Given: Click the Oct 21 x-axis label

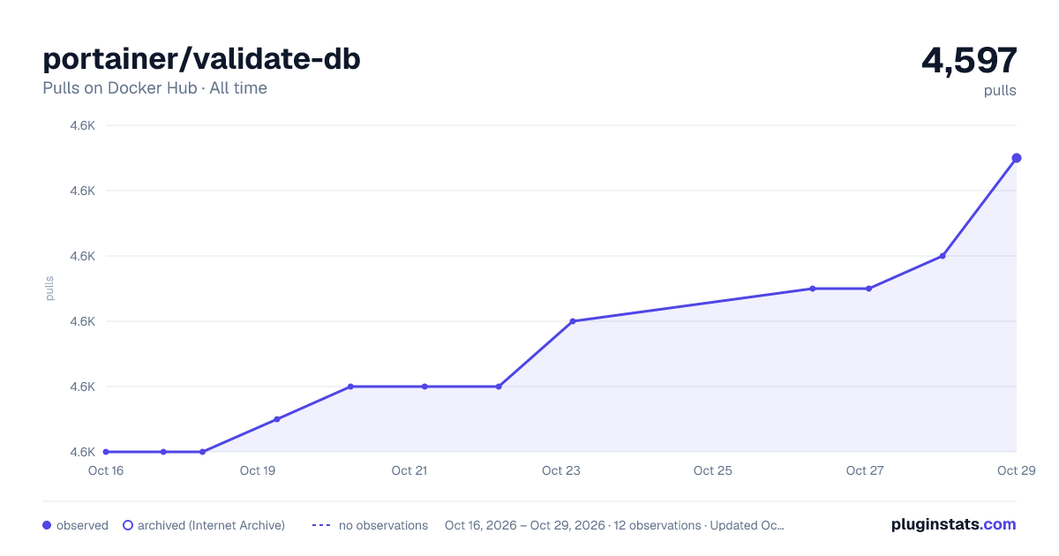Looking at the screenshot, I should pos(409,470).
